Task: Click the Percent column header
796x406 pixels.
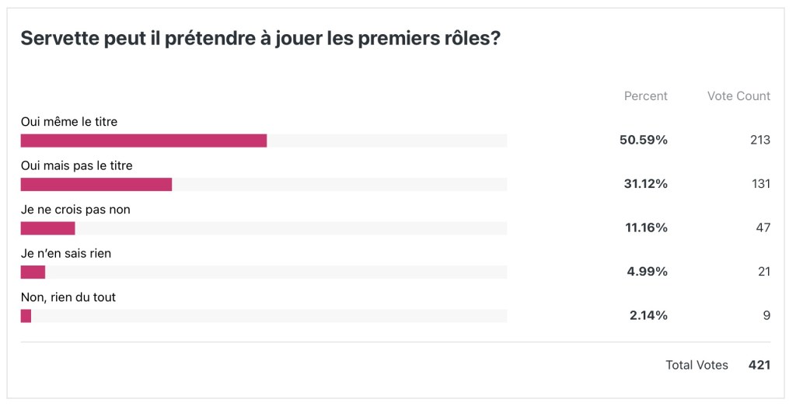Action: click(x=645, y=96)
